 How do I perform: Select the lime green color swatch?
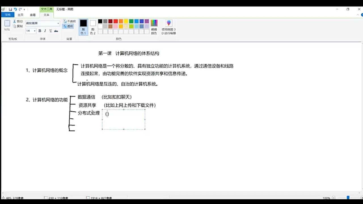point(131,26)
